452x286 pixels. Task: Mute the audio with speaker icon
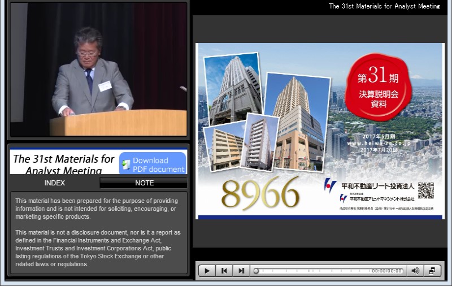click(415, 271)
